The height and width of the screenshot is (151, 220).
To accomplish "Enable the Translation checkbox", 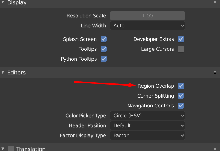I will click(x=11, y=148).
